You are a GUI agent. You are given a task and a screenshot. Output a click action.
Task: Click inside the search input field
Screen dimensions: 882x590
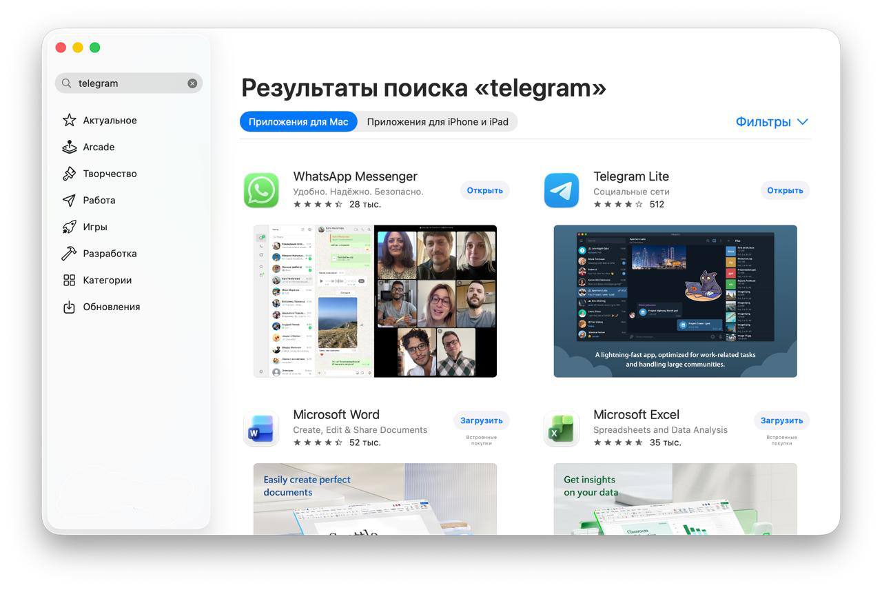click(x=124, y=83)
